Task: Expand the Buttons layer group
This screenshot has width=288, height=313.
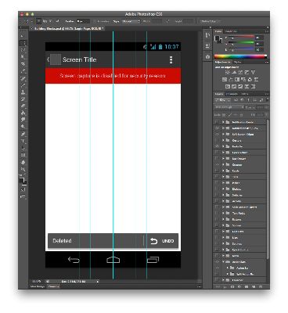Action: tap(223, 219)
